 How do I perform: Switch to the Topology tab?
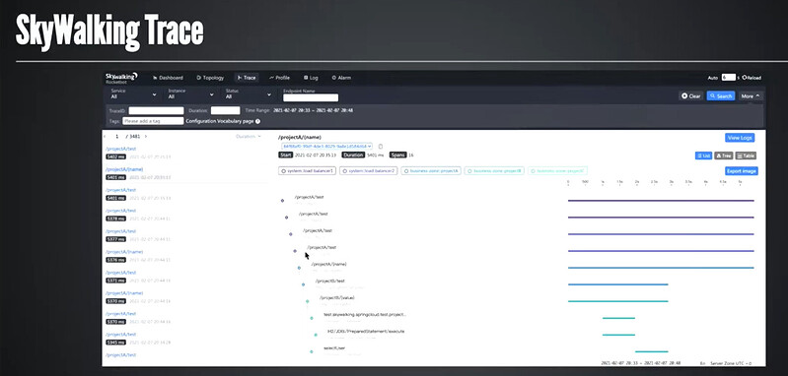coord(210,78)
